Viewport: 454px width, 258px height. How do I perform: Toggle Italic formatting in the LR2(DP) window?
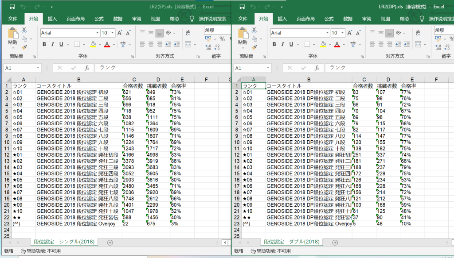click(282, 45)
